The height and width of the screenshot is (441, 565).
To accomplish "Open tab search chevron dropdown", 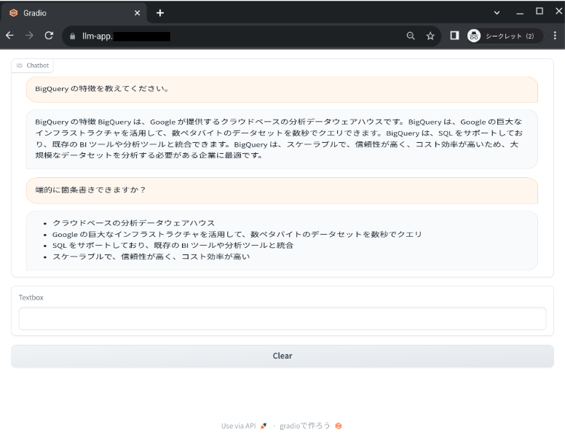I will [497, 12].
